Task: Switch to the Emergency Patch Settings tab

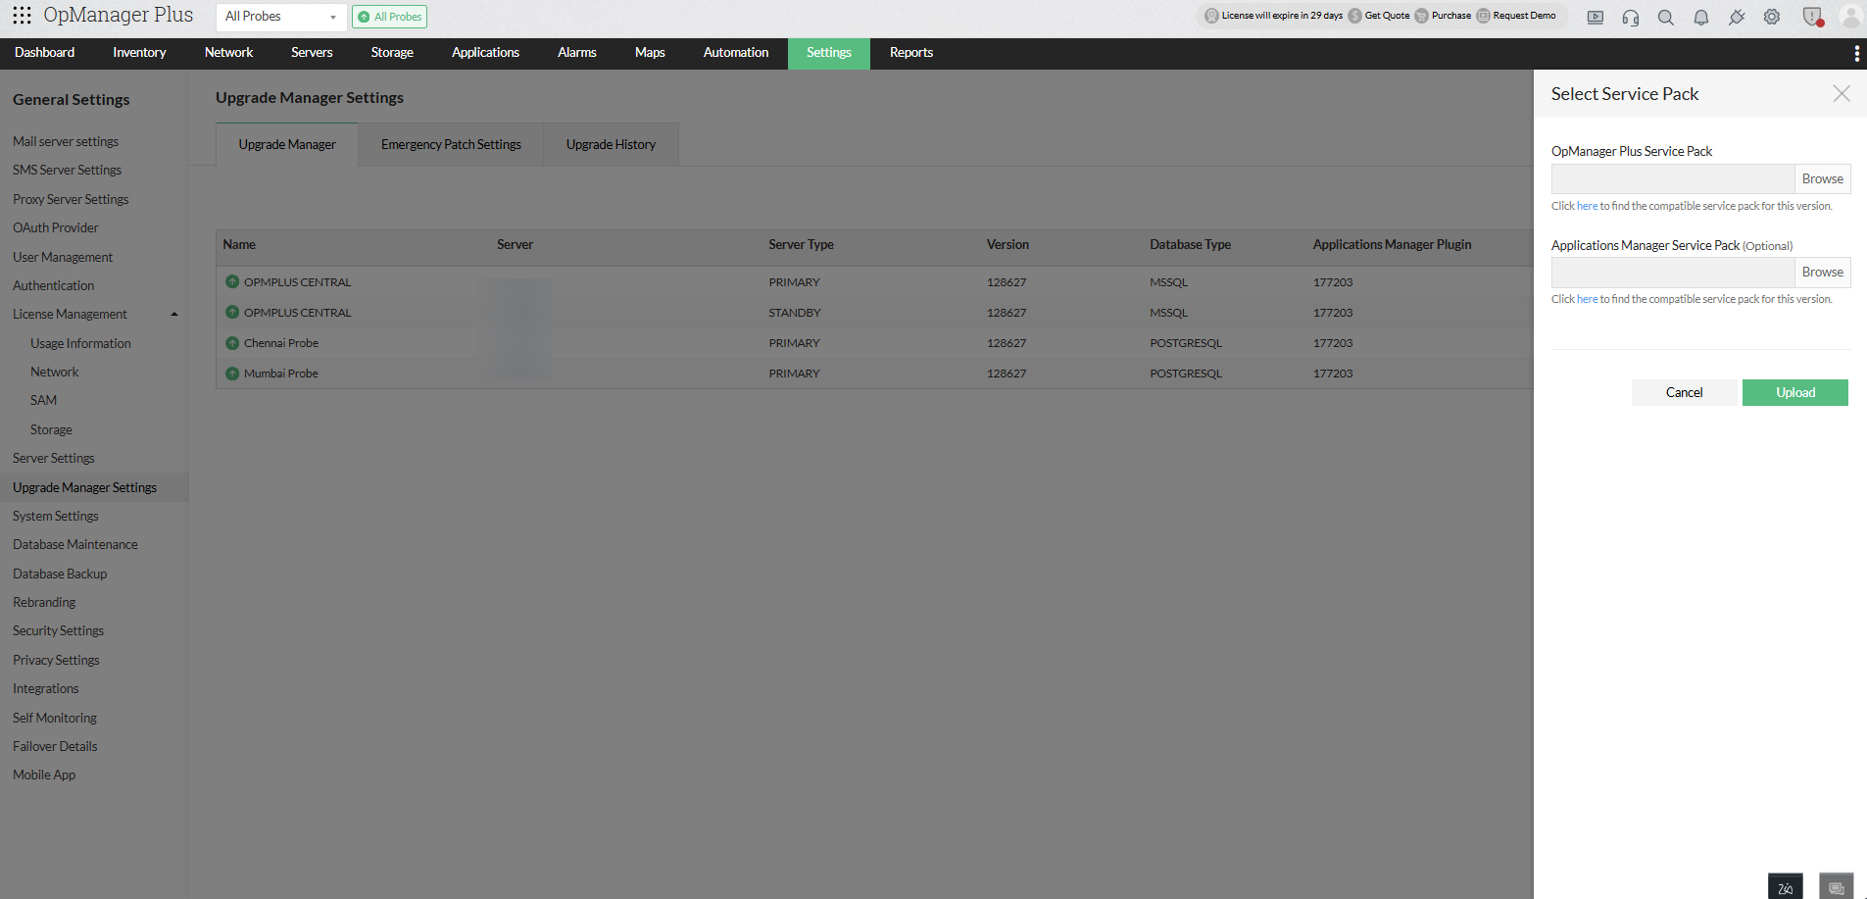Action: (x=451, y=145)
